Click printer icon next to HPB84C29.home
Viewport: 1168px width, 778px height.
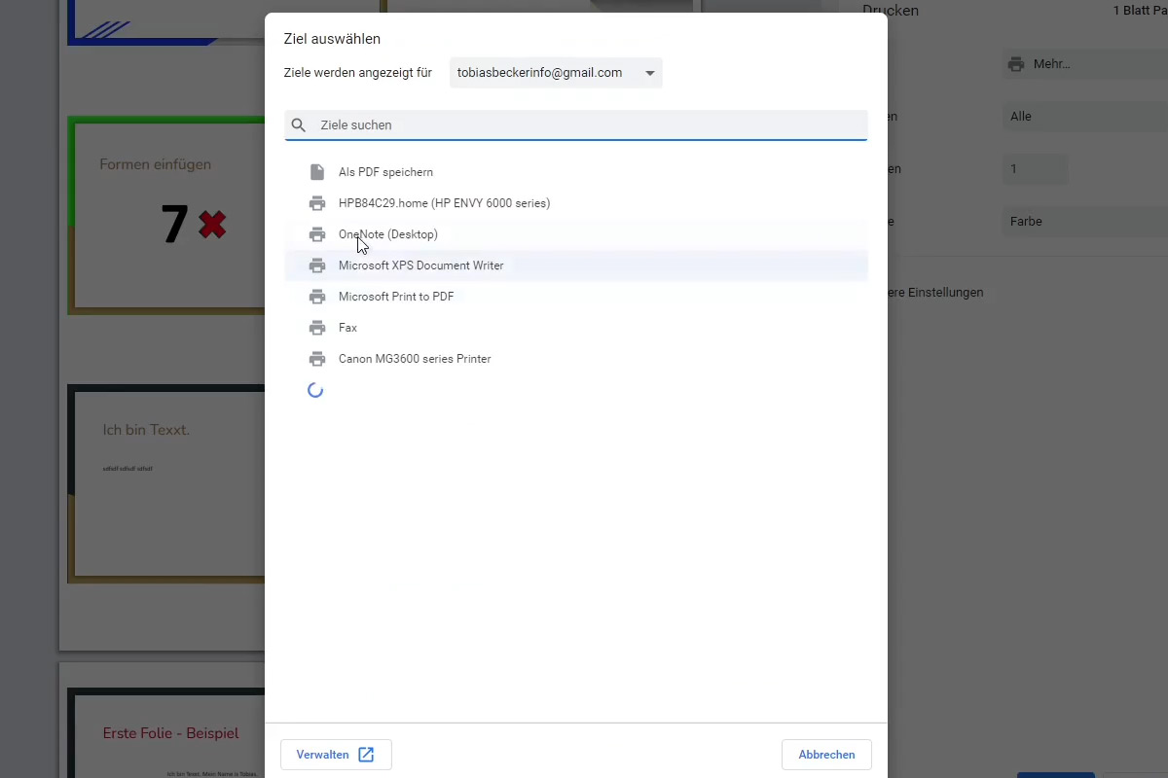coord(316,203)
